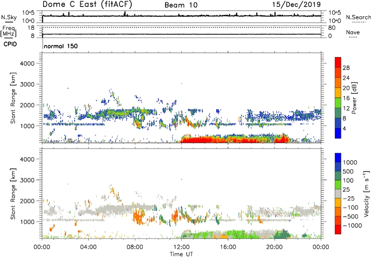Click the 'N.Sky' axis label
Screen dimensions: 371x257
9,17
